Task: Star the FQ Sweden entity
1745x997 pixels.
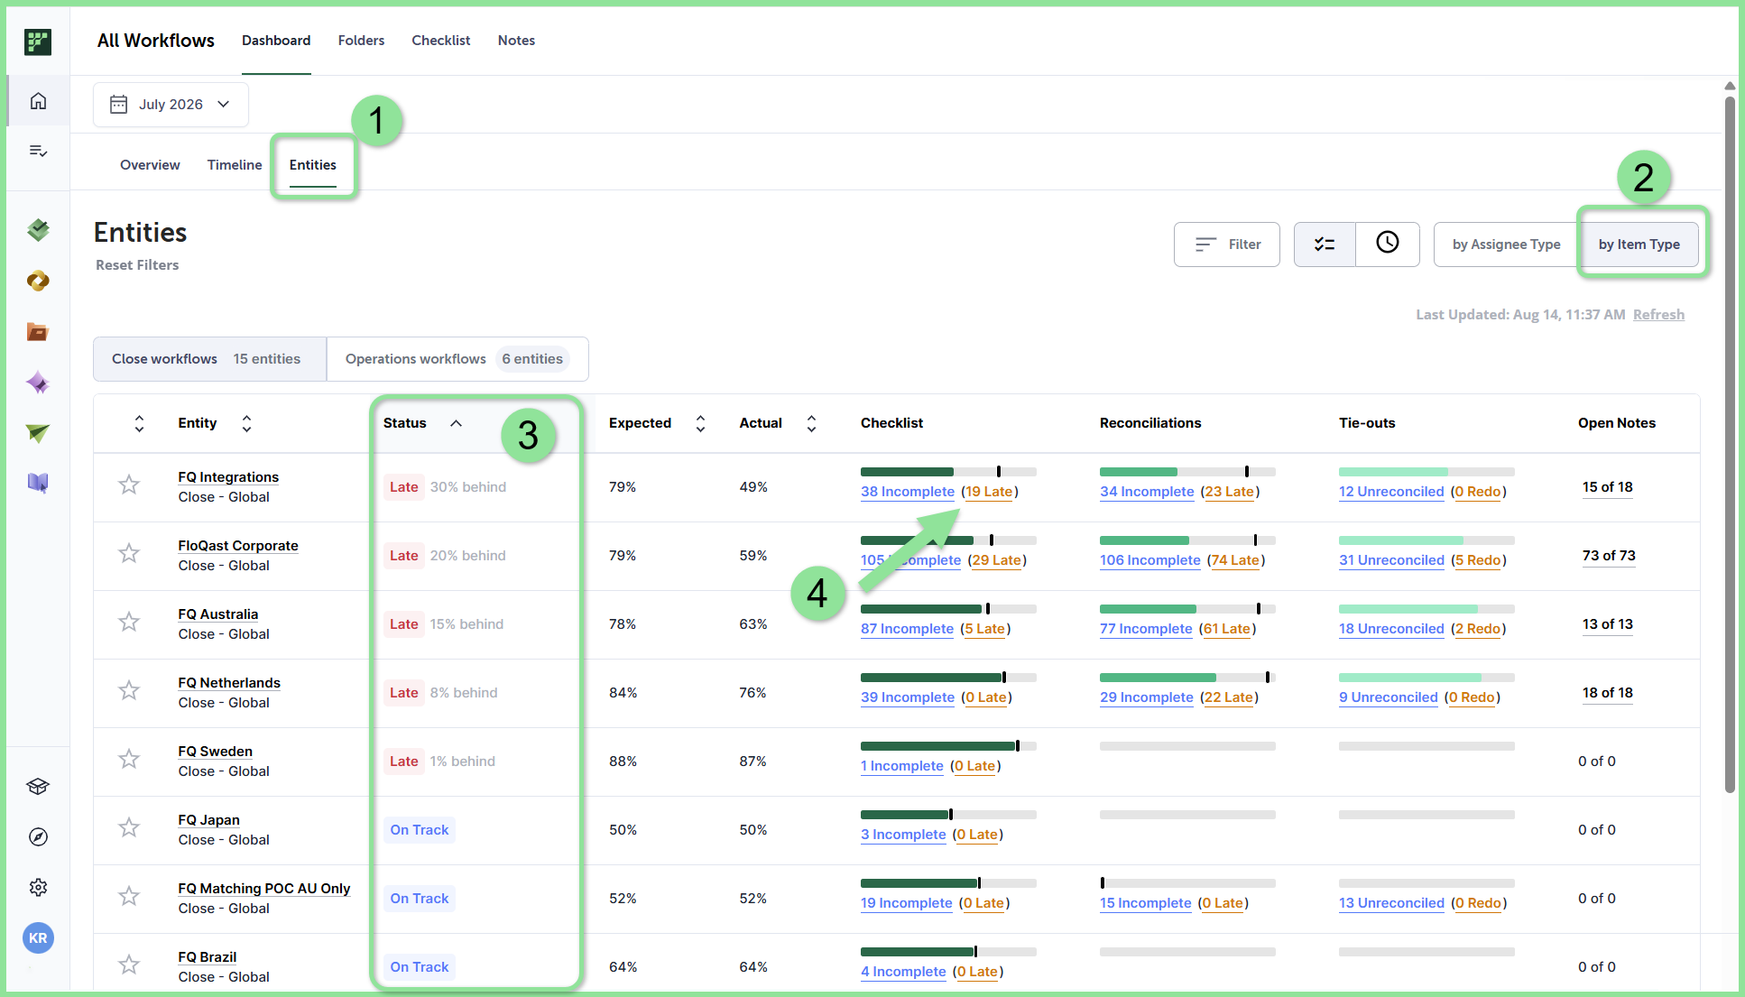Action: click(x=129, y=760)
